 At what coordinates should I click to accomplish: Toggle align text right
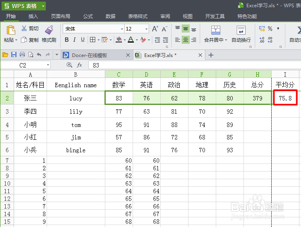click(x=194, y=40)
